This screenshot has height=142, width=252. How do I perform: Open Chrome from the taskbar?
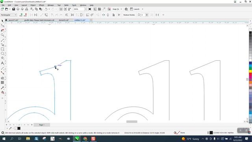[x=85, y=138]
